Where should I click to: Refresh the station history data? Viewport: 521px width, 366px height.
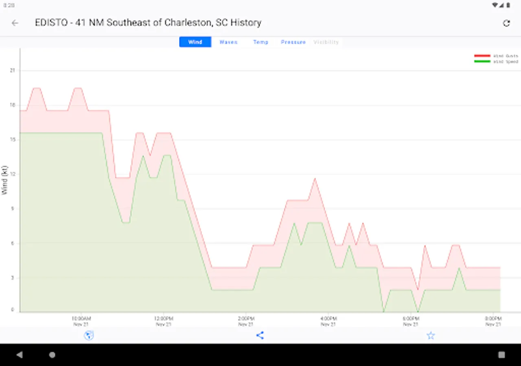point(506,23)
